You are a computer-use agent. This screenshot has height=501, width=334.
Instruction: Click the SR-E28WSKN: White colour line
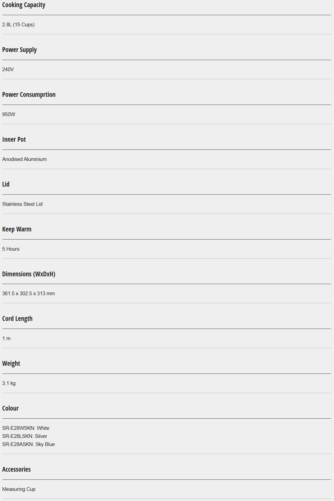tap(26, 428)
